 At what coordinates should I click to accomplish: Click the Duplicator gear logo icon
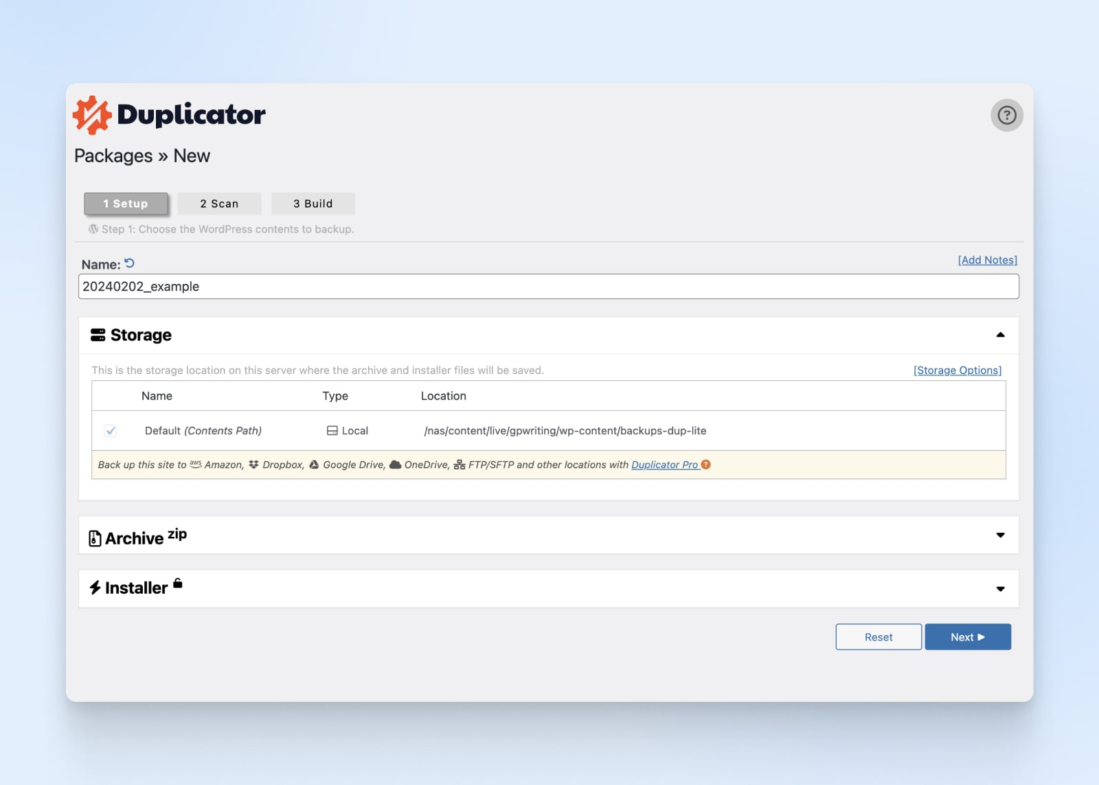point(93,115)
